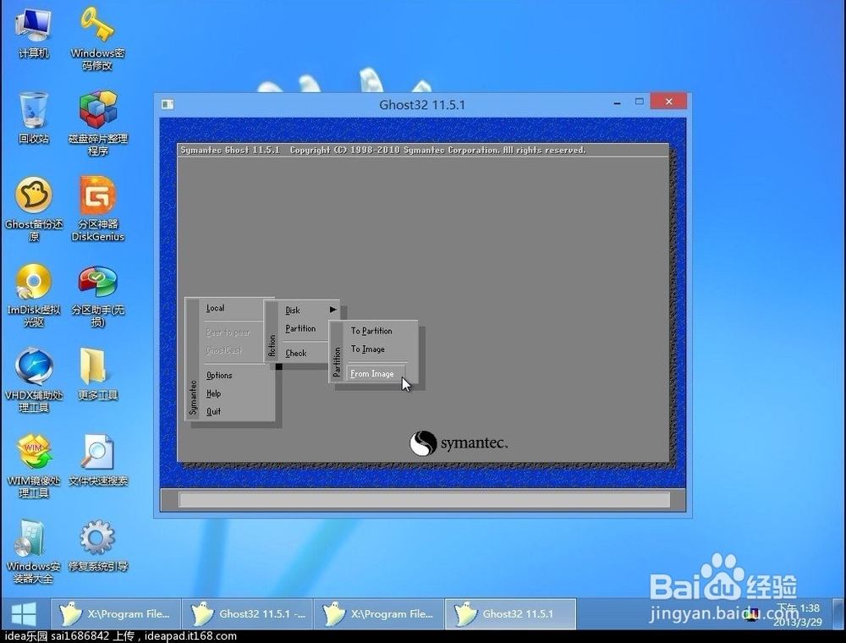Click the Ghost32 bottom status bar field
Image resolution: width=846 pixels, height=643 pixels.
pos(425,499)
